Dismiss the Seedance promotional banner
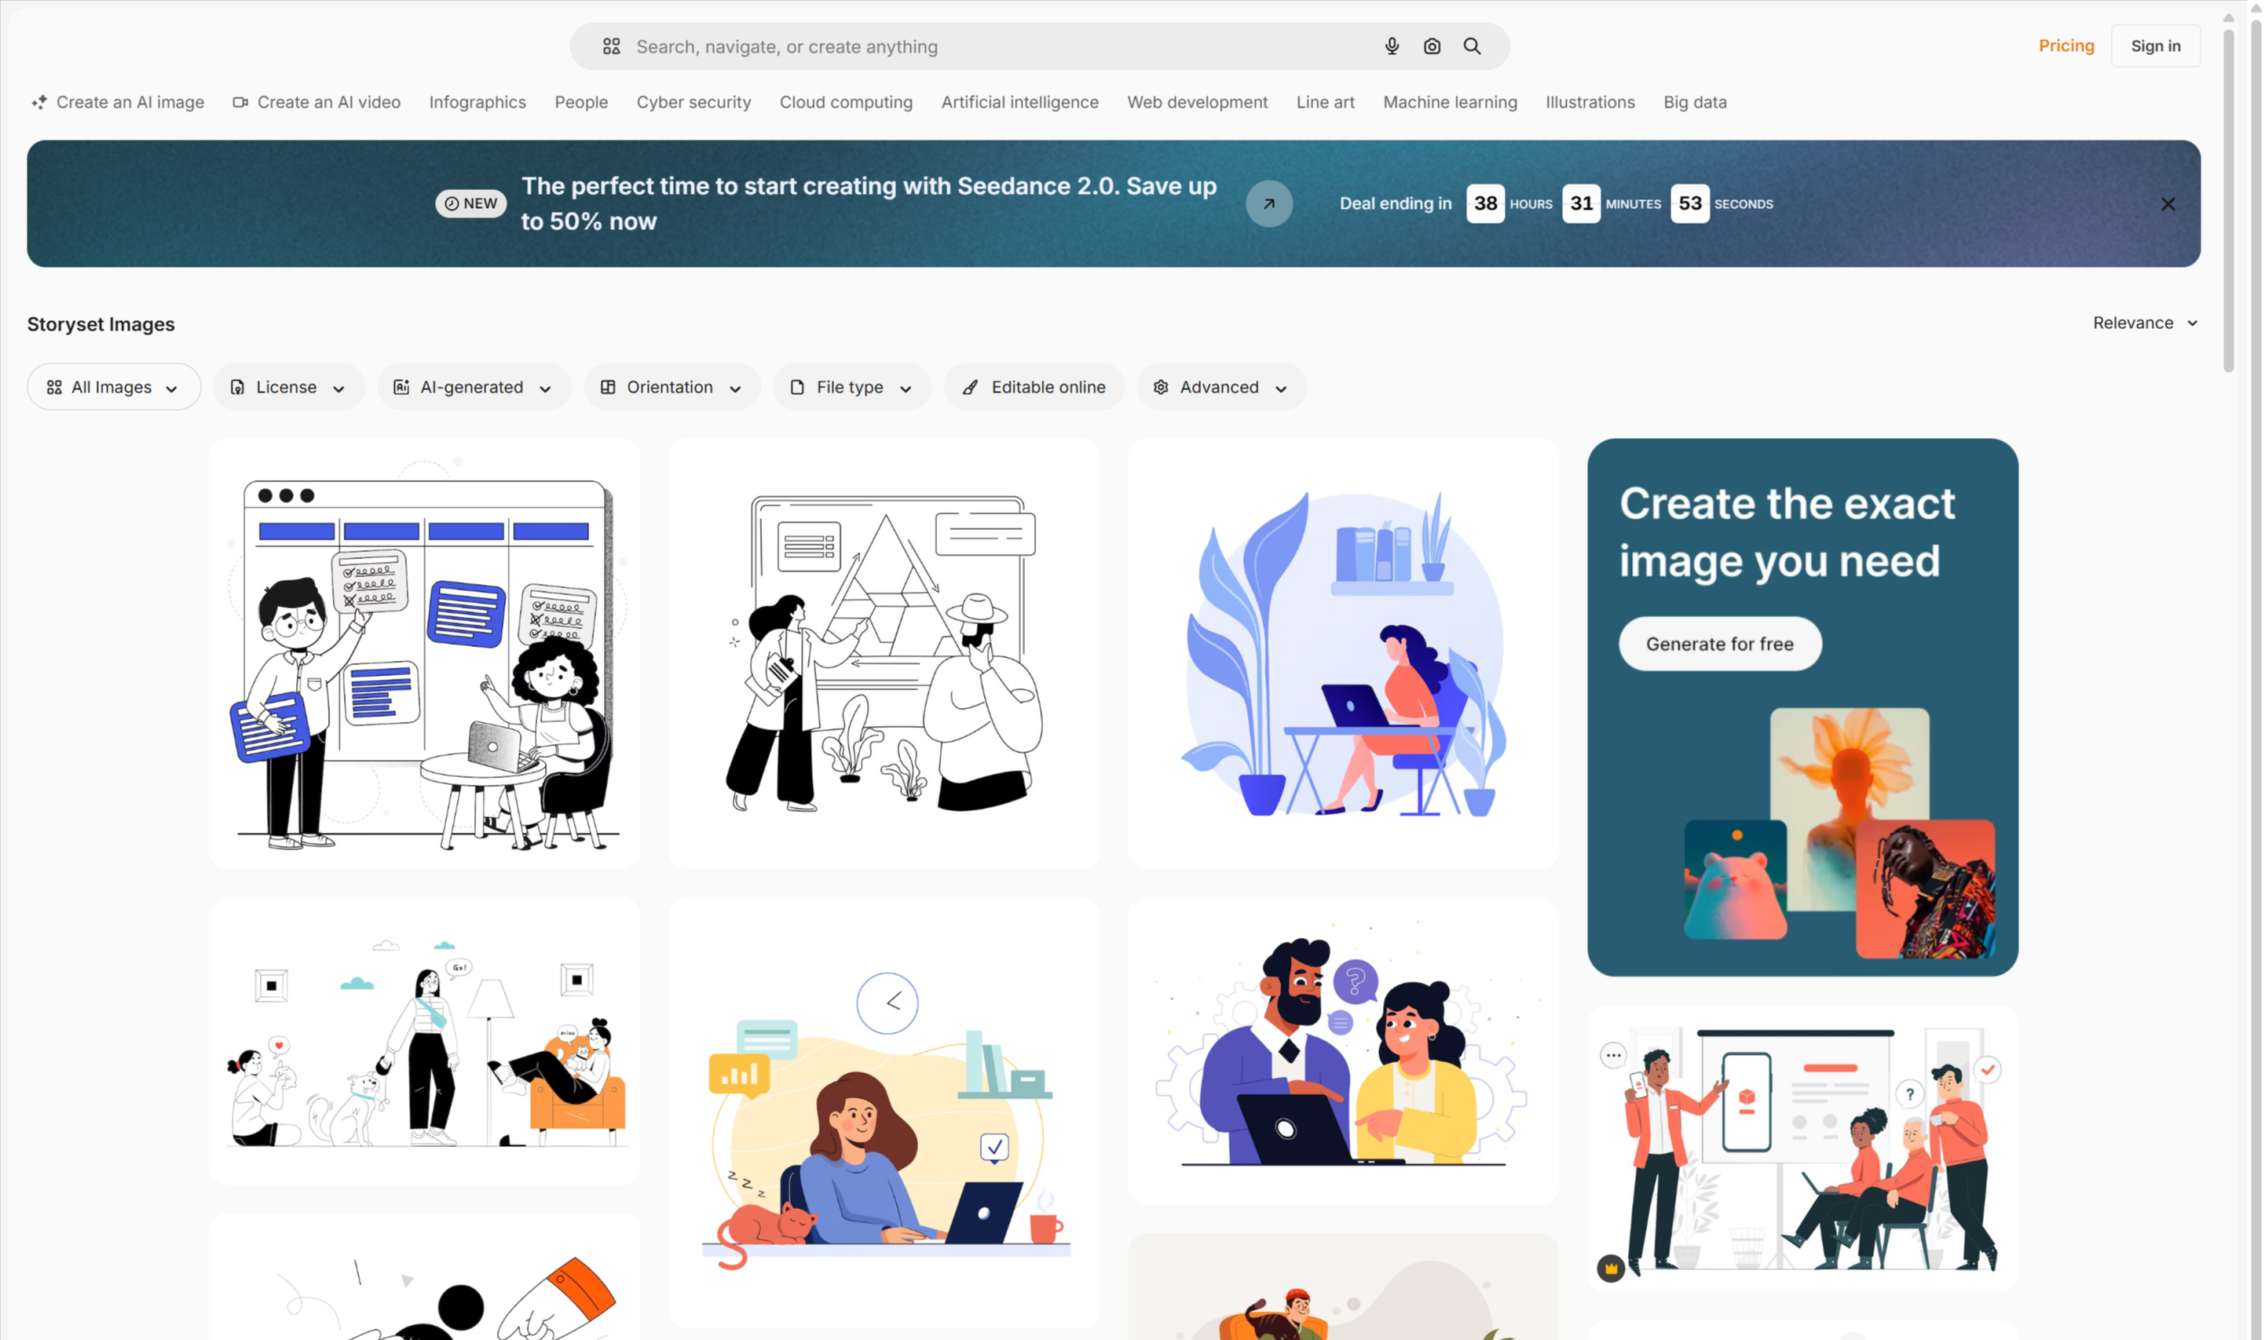 point(2168,203)
